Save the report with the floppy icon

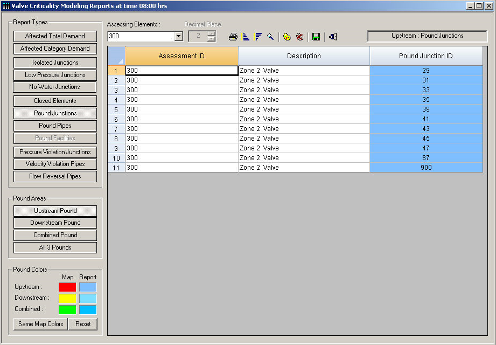tap(316, 37)
